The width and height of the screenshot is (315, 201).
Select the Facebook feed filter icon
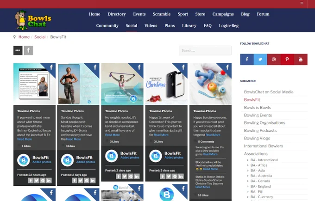(x=29, y=50)
